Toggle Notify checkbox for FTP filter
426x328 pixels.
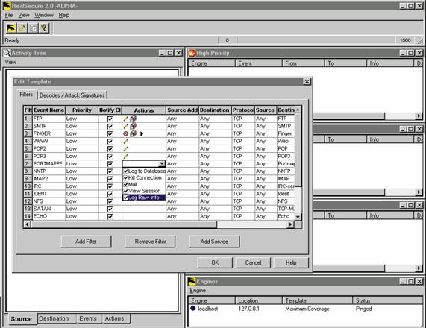coord(110,119)
